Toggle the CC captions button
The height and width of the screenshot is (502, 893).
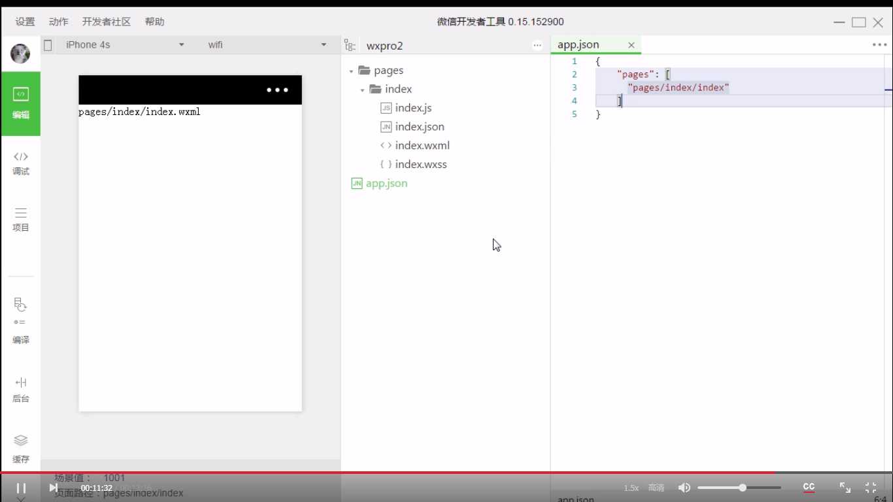pyautogui.click(x=809, y=488)
